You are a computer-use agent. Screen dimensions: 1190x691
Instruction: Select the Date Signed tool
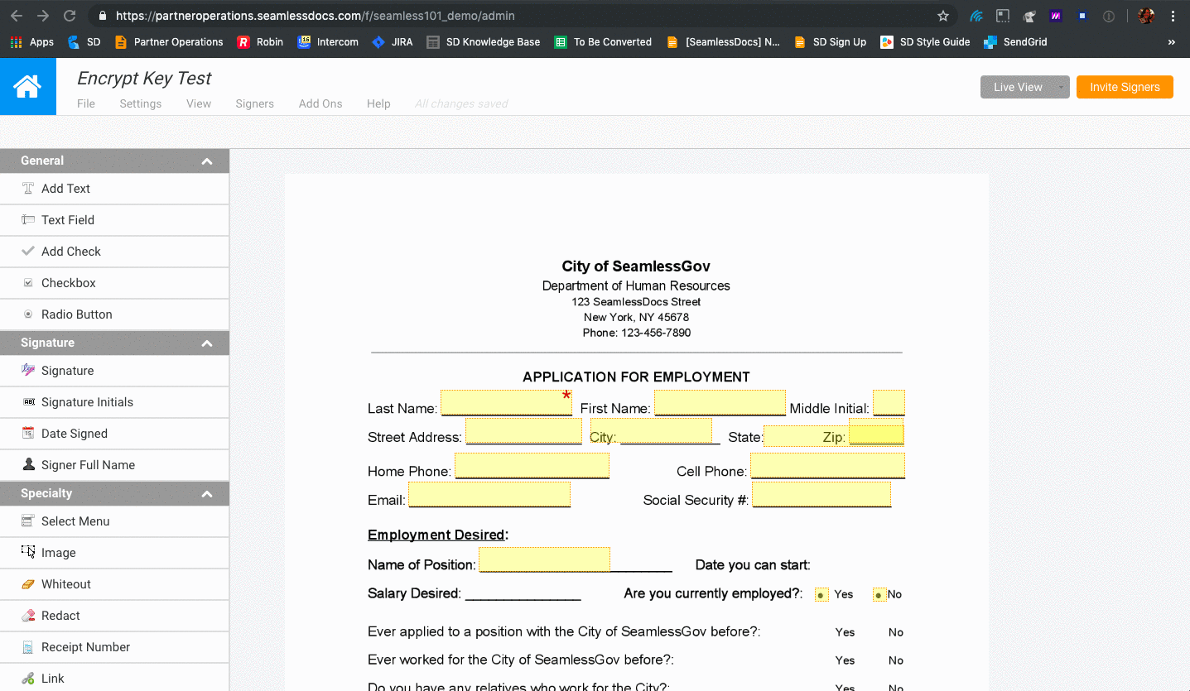coord(73,434)
